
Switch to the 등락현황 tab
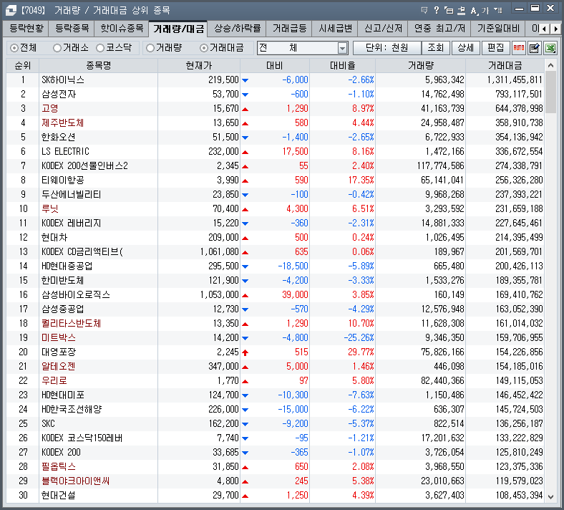point(26,29)
